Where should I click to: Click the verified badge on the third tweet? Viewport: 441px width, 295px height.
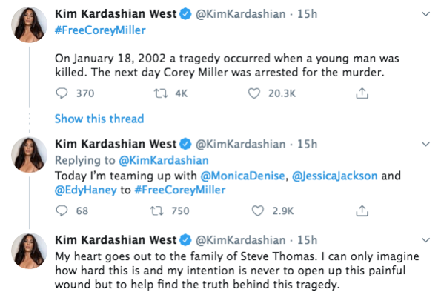pyautogui.click(x=185, y=240)
